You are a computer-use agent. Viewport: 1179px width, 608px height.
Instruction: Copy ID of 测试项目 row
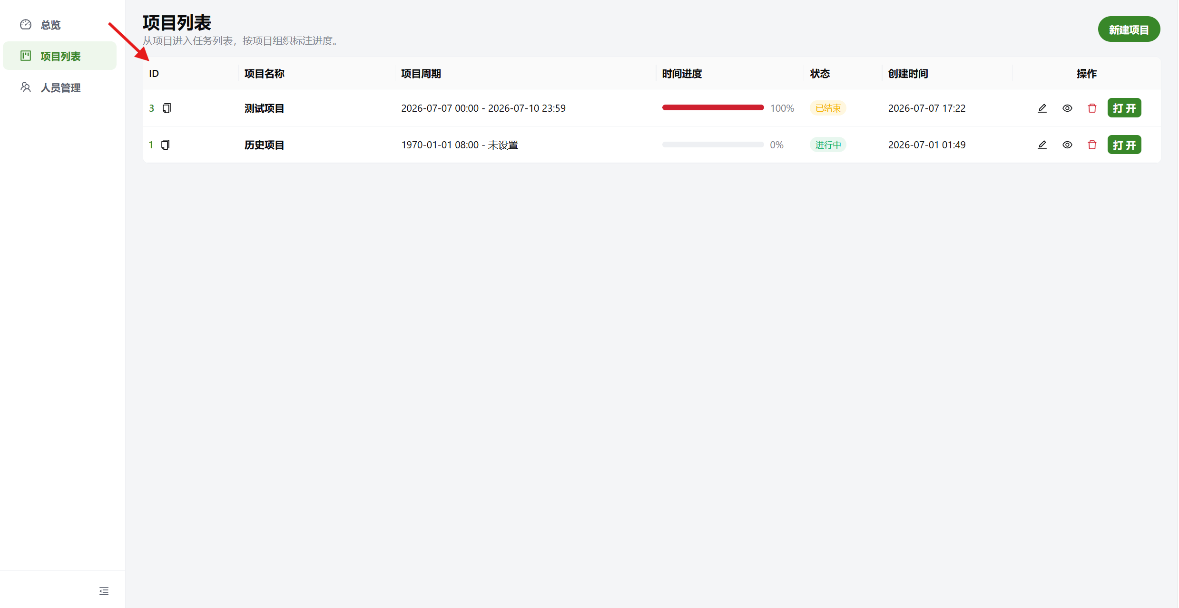[x=167, y=108]
